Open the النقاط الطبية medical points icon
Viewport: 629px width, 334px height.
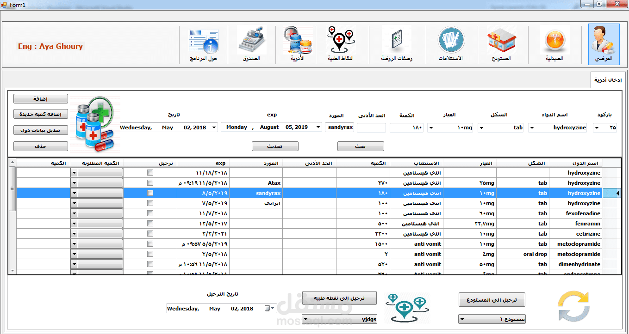[x=341, y=44]
